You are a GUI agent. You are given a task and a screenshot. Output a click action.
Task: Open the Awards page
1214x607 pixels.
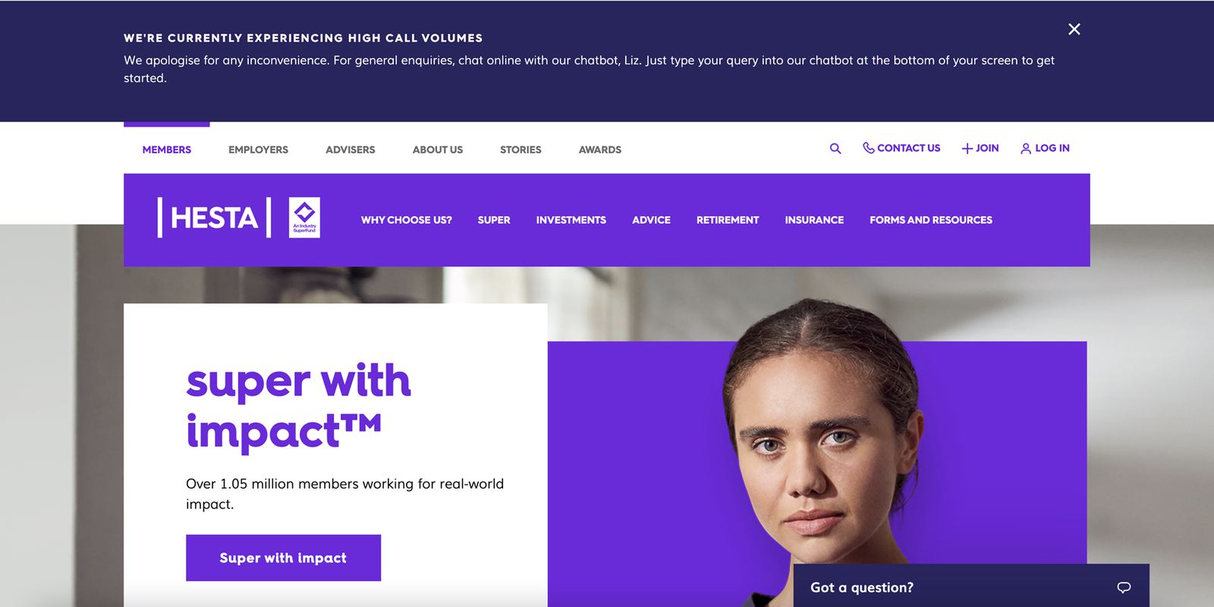coord(600,149)
